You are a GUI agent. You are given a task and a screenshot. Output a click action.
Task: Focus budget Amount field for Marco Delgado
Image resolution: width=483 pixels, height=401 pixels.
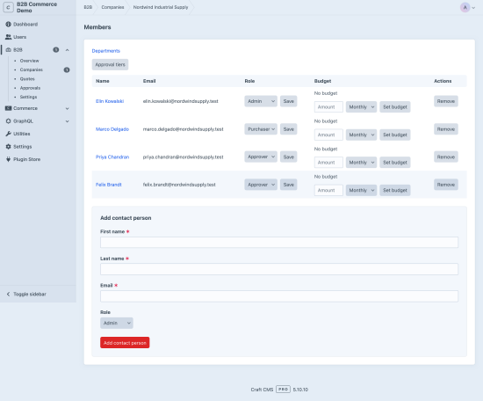(x=328, y=135)
